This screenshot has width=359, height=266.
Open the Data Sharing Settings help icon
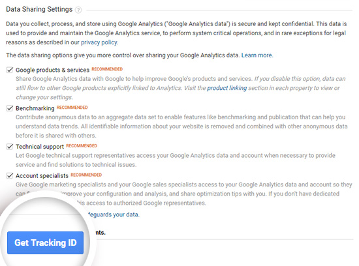pos(78,10)
